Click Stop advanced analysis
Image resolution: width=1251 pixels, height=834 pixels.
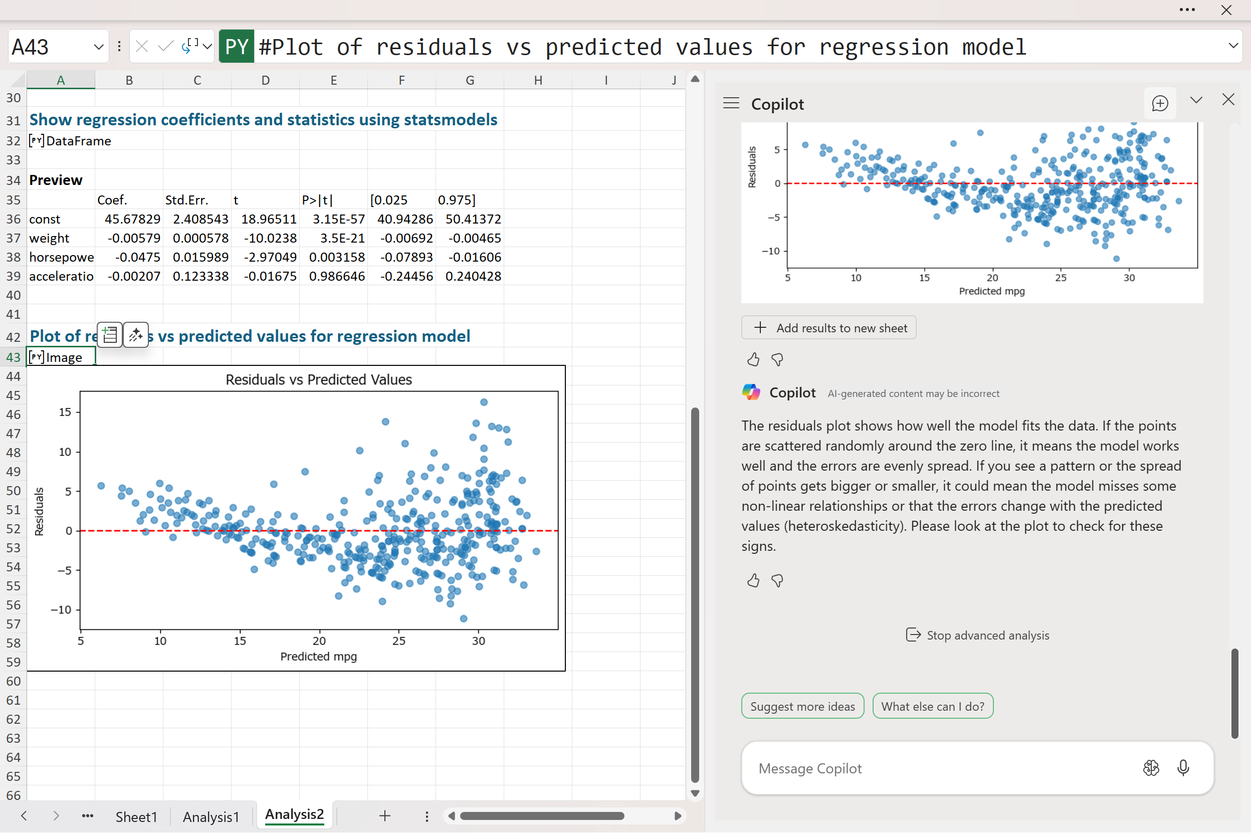click(978, 635)
